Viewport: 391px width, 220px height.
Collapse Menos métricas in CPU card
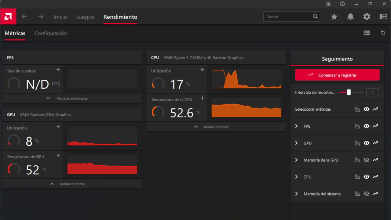pos(216,127)
